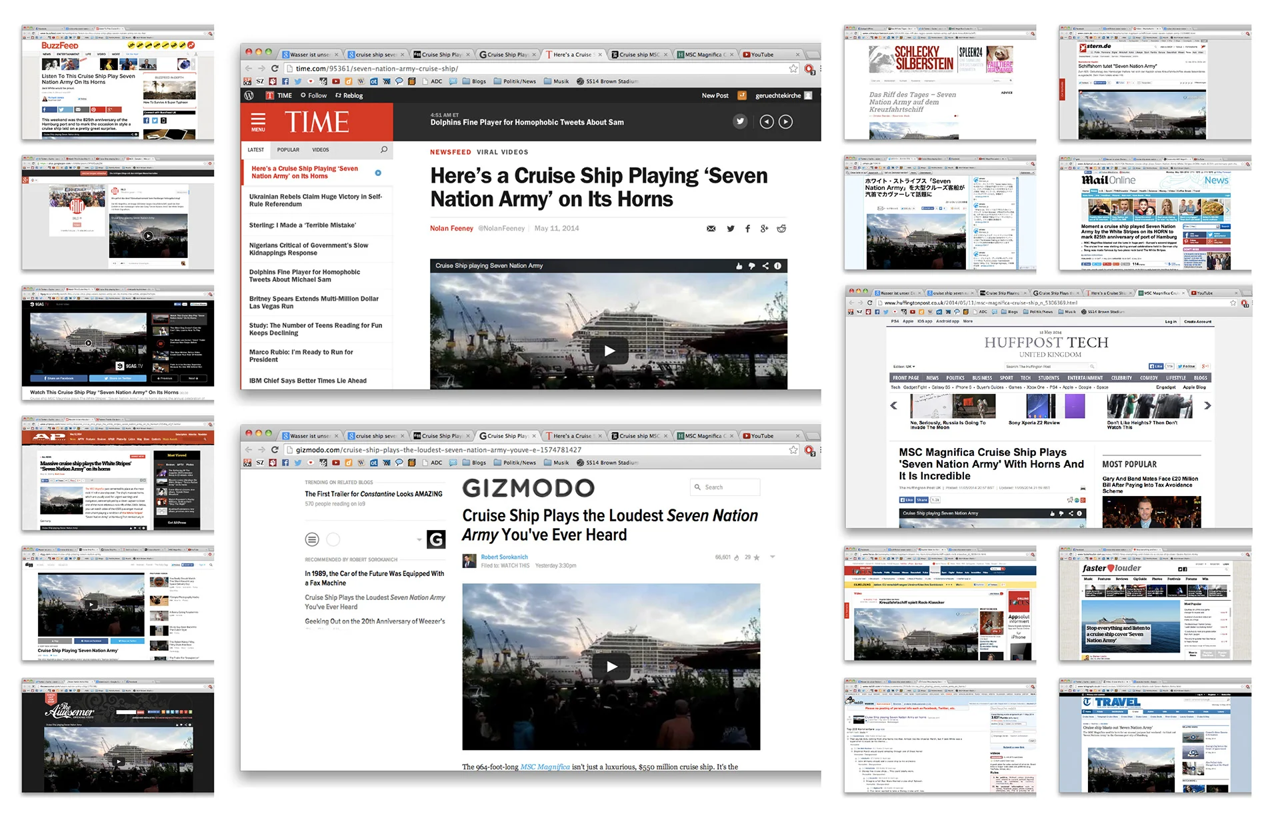Click Reblog in TIME WordPress bar
The height and width of the screenshot is (814, 1272).
[x=349, y=95]
